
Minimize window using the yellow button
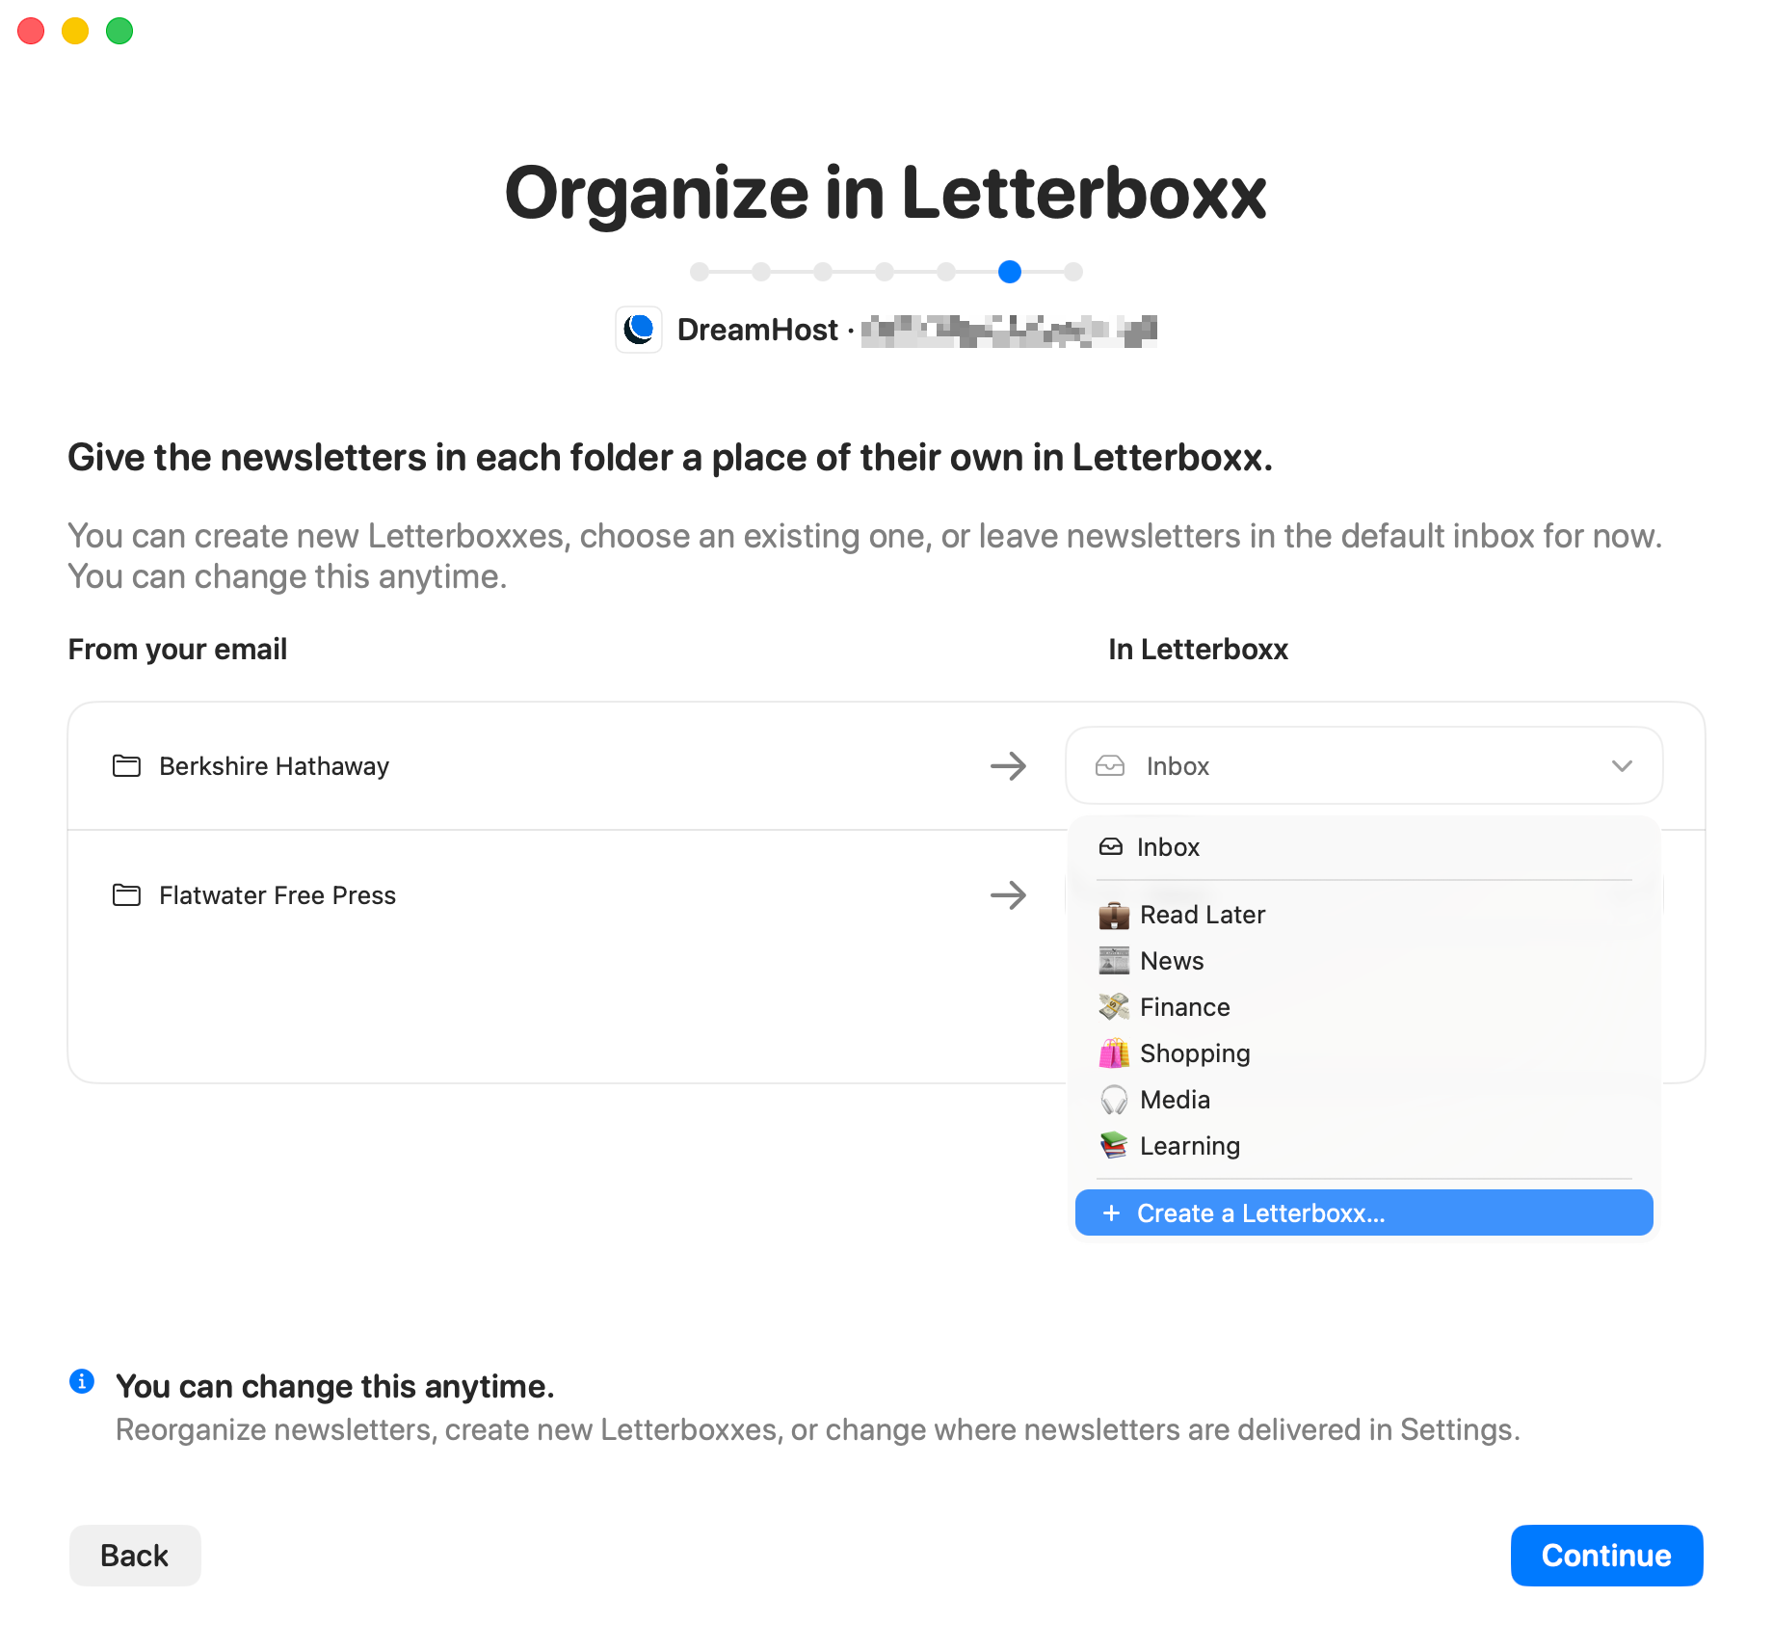[75, 31]
